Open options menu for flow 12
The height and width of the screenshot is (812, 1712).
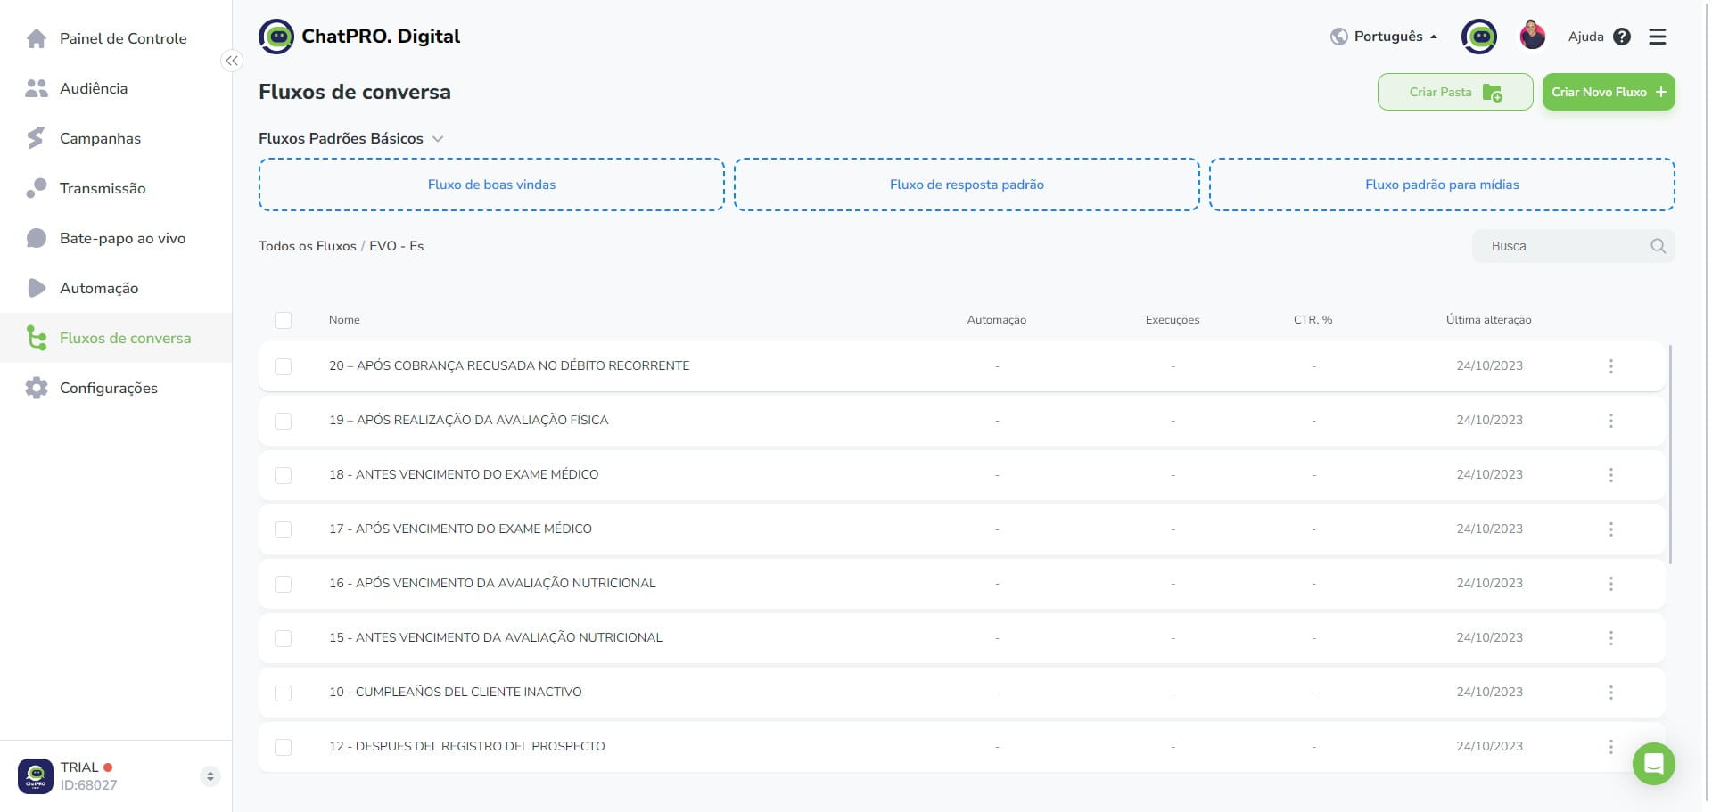coord(1611,747)
